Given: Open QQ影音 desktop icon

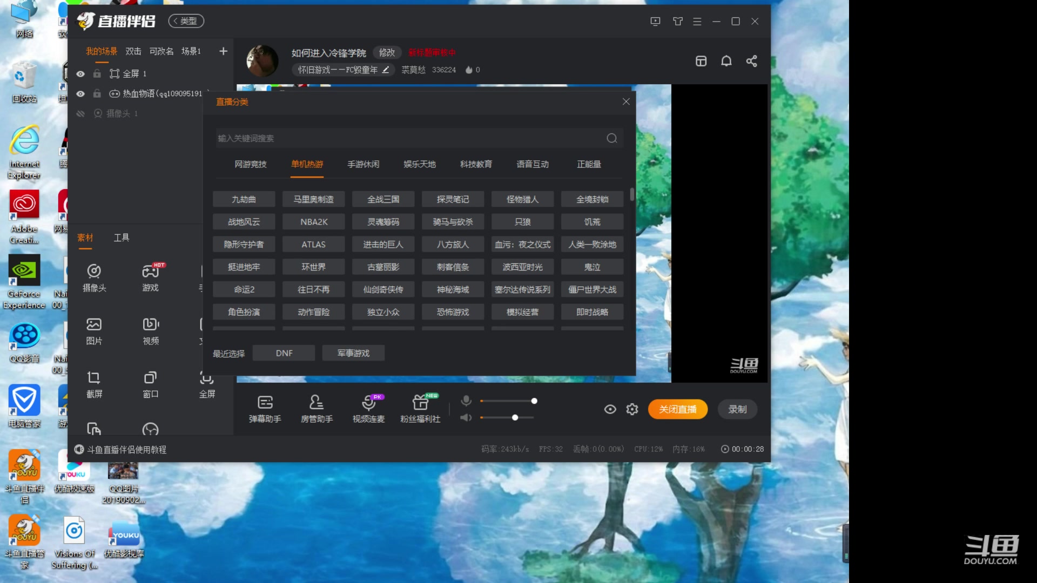Looking at the screenshot, I should [x=24, y=343].
